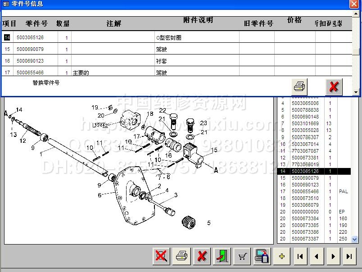Click the magnifier with red X icon
The image size is (362, 272).
click(161, 256)
